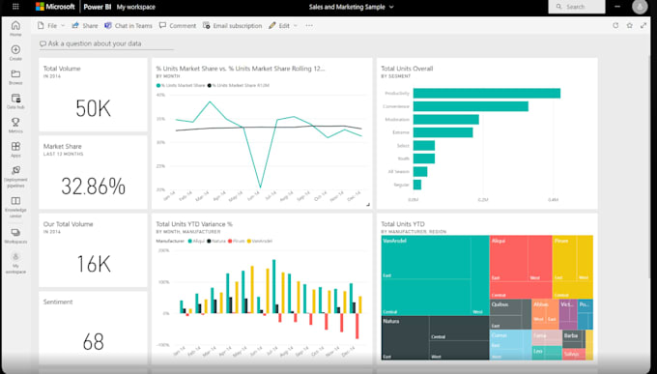Open My workspace in the sidebar

(15, 263)
